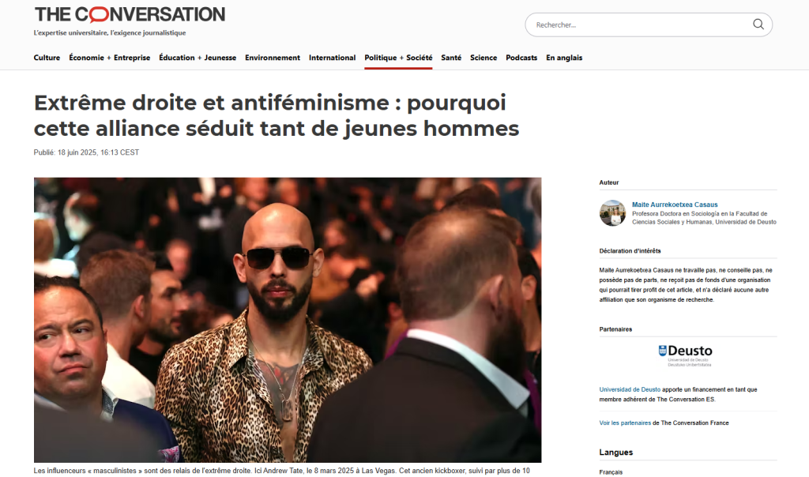Click the Voir les partenaires link
809x477 pixels.
pos(625,423)
